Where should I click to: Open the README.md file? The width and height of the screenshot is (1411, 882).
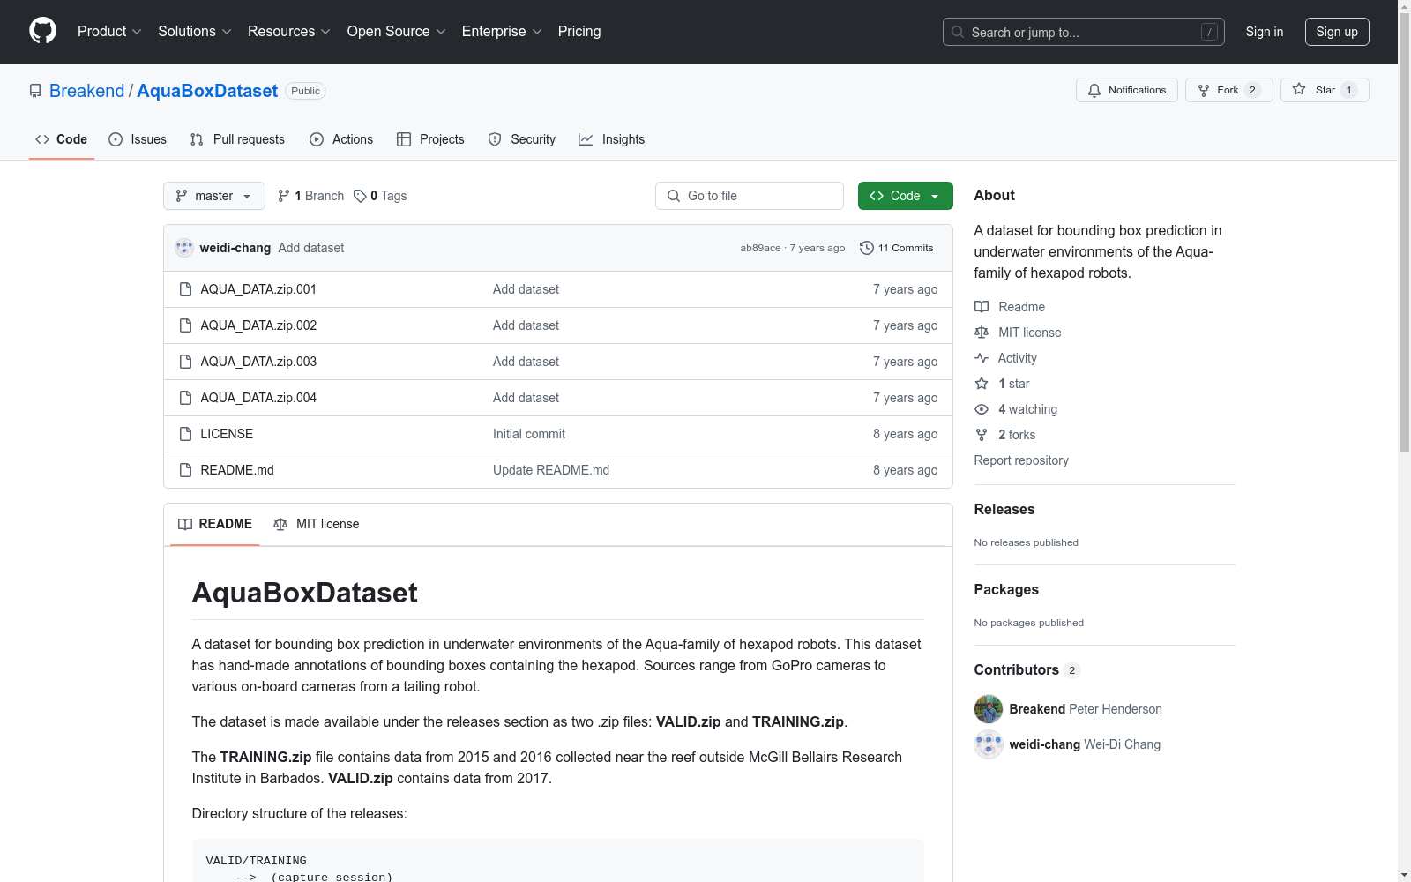pos(237,470)
